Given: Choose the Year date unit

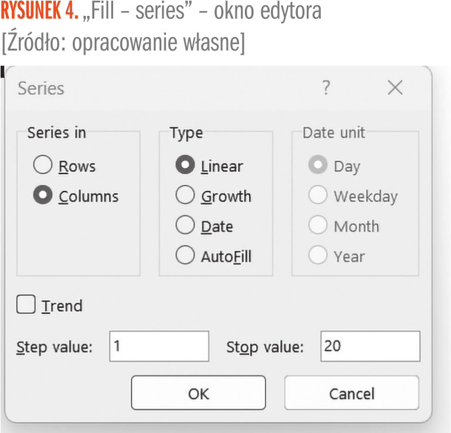Looking at the screenshot, I should click(318, 256).
